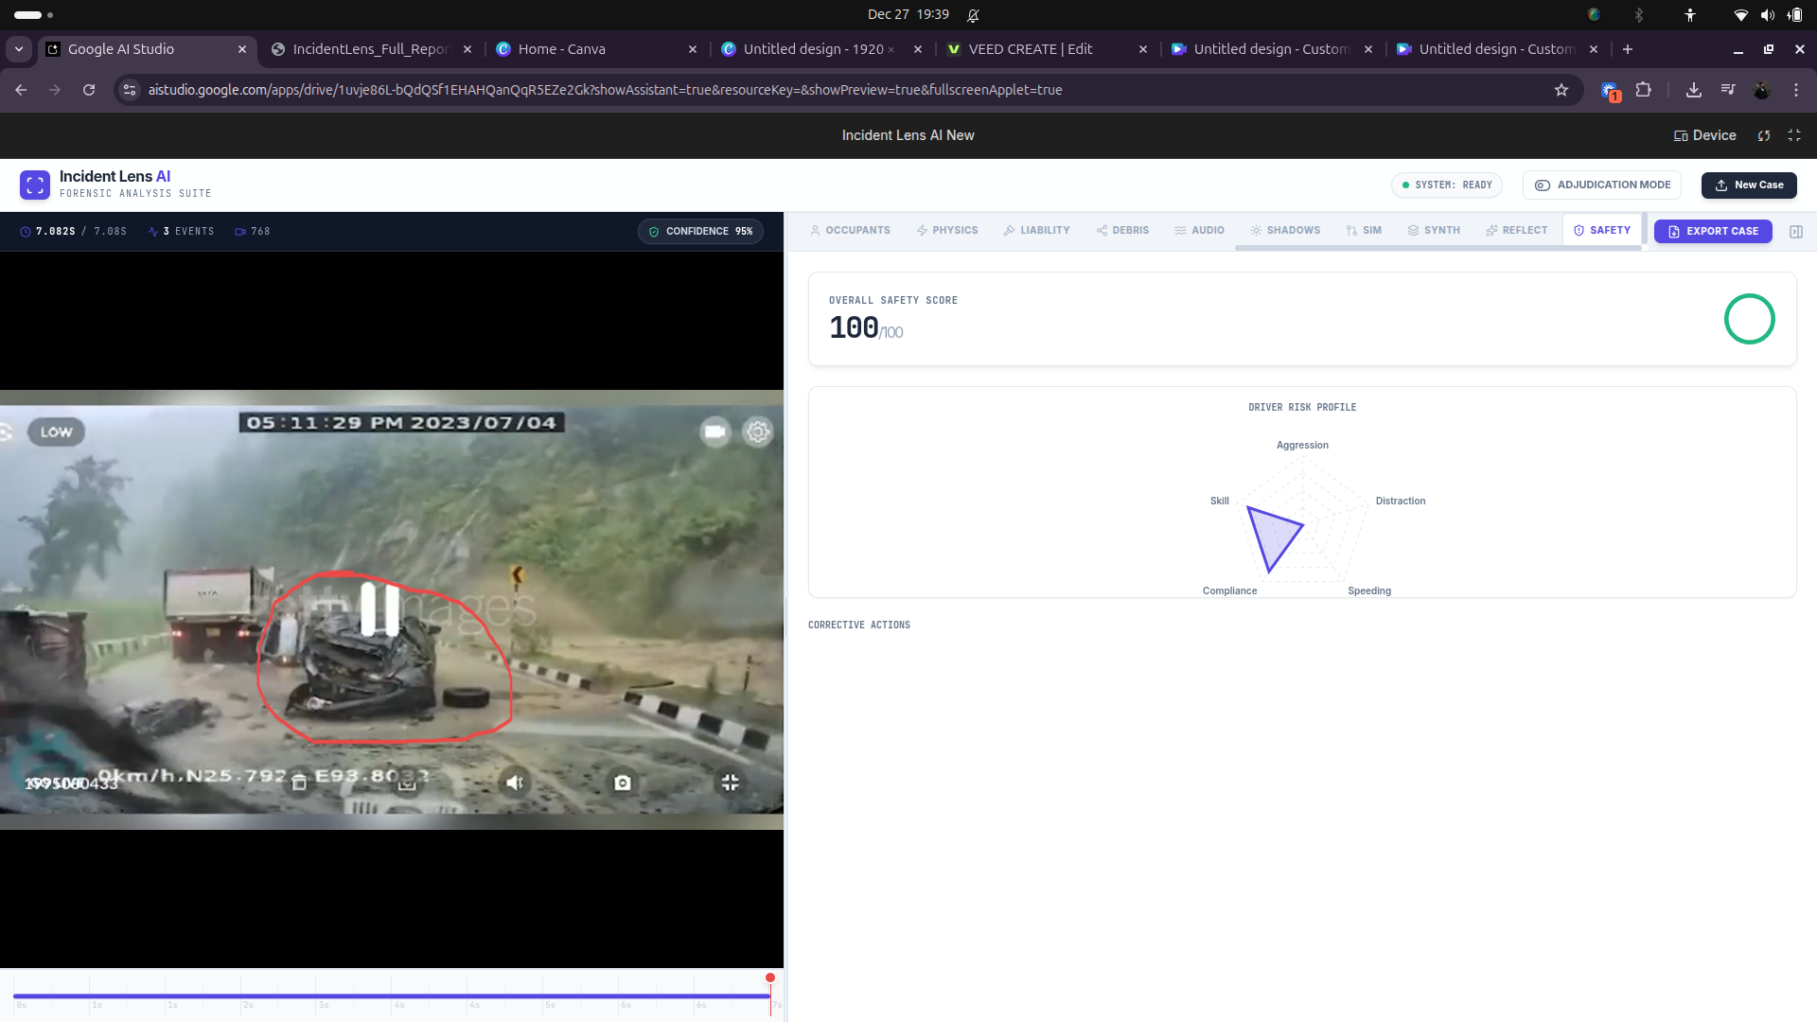The height and width of the screenshot is (1022, 1817).
Task: Switch to the Physics tab
Action: [x=946, y=231]
